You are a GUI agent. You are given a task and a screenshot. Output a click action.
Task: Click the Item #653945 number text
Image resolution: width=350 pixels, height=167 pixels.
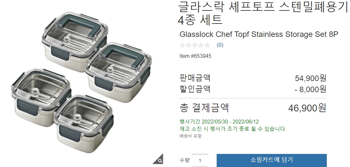pos(195,56)
